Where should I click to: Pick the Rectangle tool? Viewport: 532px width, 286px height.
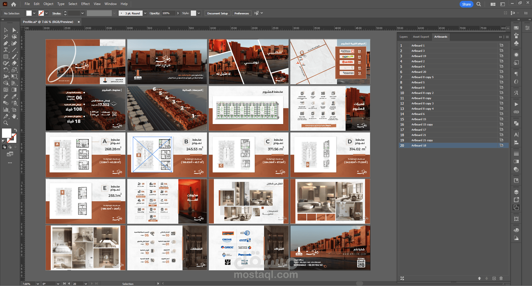(6, 56)
